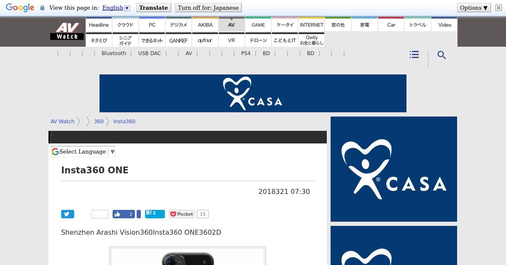
Task: Open the hamburger menu list icon
Action: click(x=414, y=55)
